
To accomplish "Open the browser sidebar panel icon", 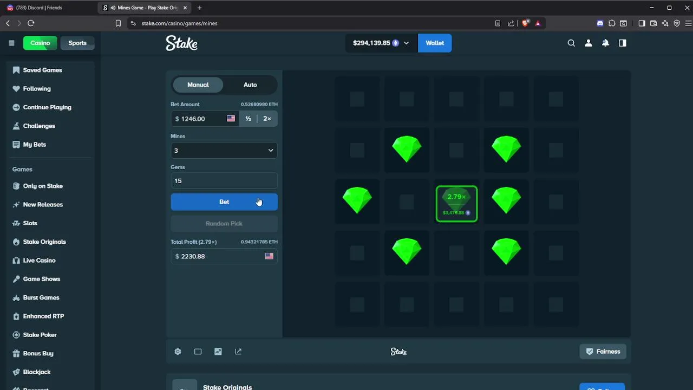I will tap(642, 23).
